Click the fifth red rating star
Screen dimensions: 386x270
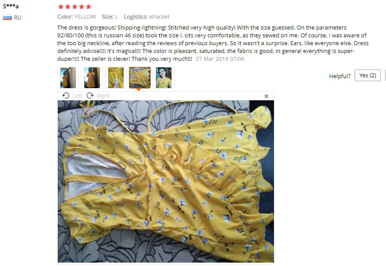(x=89, y=7)
